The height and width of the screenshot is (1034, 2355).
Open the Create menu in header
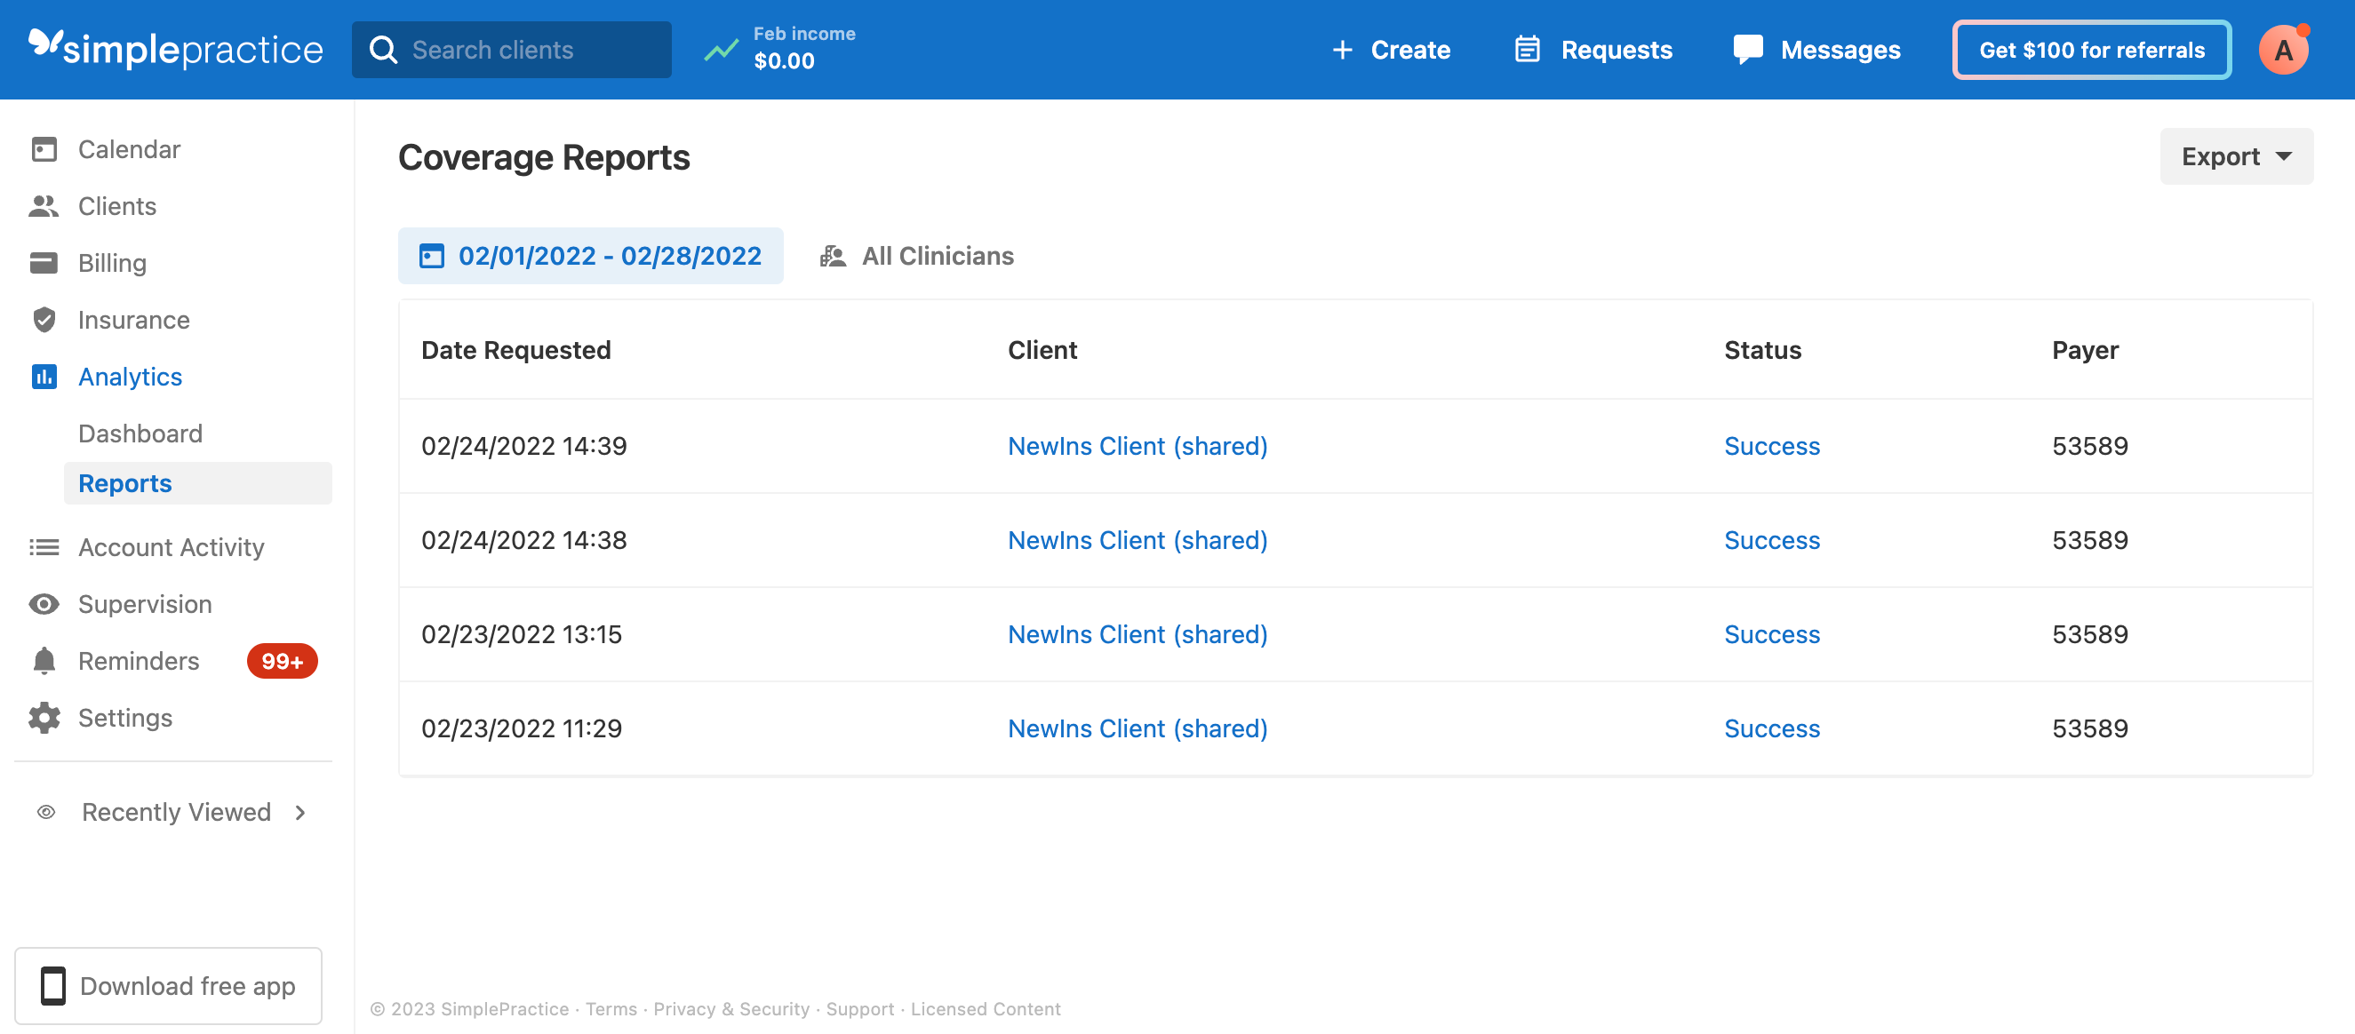(1391, 50)
